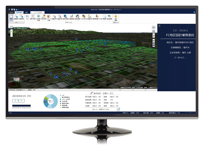Select the 作業の選択 ribbon tab

point(19,12)
